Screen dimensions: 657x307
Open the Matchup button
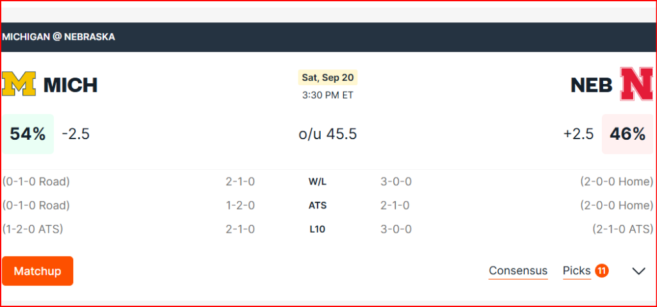tap(37, 271)
